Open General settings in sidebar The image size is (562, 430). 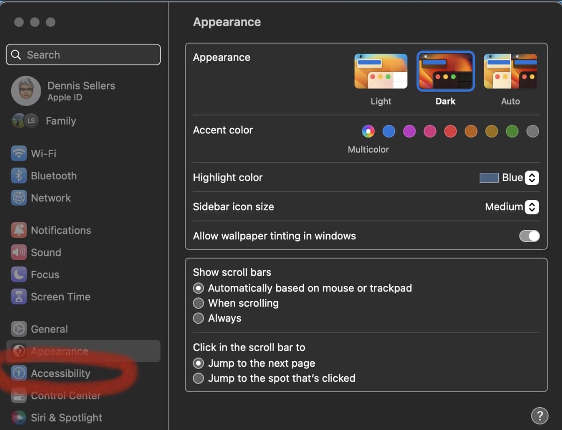coord(49,329)
